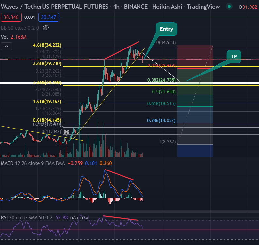Click the Vol 2.168M volume legend
This screenshot has height=245, width=259.
(14, 37)
